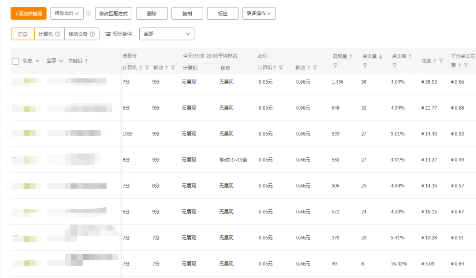Click the filter icon under 点击率
This screenshot has width=476, height=278.
click(394, 66)
